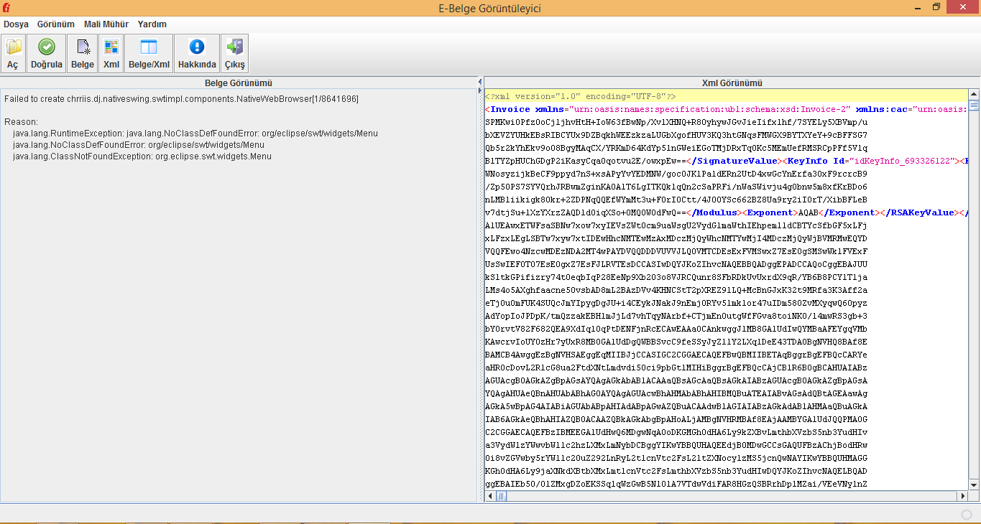Image resolution: width=981 pixels, height=524 pixels.
Task: Click the horizontal scrollbar right arrow
Action: point(962,496)
